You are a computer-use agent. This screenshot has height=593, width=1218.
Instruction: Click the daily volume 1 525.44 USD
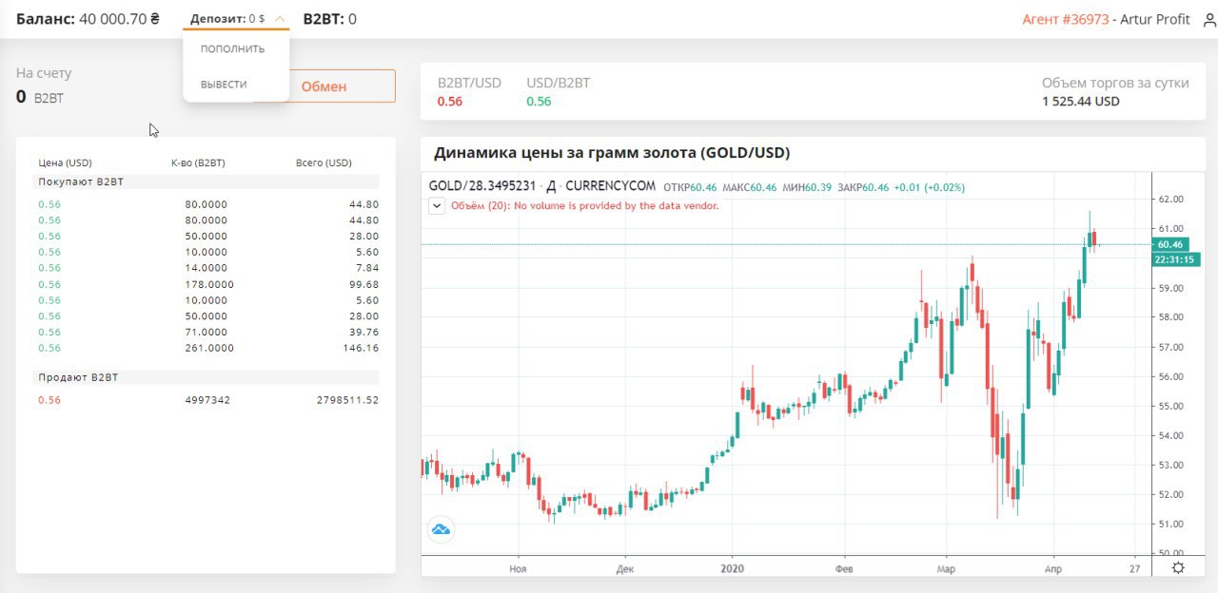(1080, 101)
